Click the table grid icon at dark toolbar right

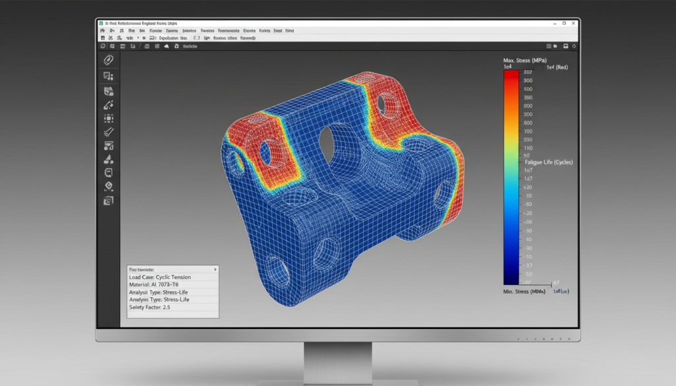(549, 46)
